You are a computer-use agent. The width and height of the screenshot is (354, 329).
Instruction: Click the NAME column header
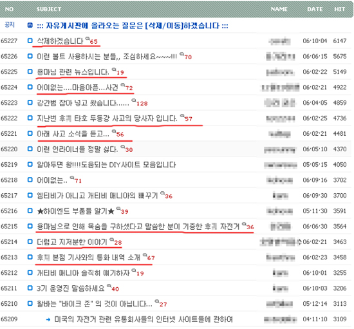(279, 9)
